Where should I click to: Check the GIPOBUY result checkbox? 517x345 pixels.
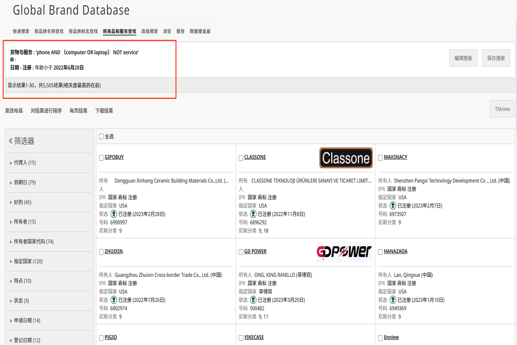pyautogui.click(x=101, y=157)
